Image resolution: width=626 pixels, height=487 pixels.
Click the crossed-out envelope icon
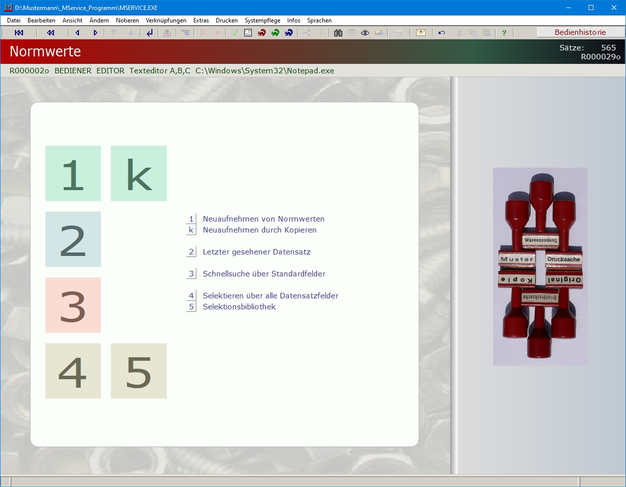point(379,33)
